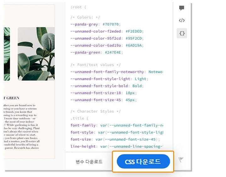Select the --unnamed-font-size-45 variable line
The height and width of the screenshot is (177, 226).
pos(103,100)
